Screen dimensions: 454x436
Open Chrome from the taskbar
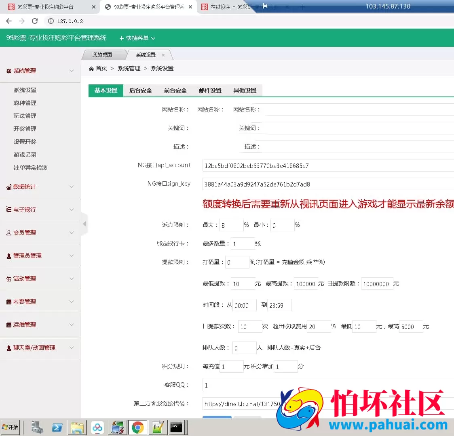pos(138,427)
